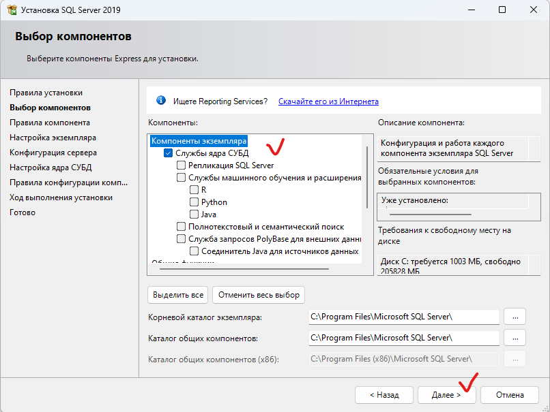Select the Ход выполнения установки step
This screenshot has height=412, width=550.
(x=61, y=197)
